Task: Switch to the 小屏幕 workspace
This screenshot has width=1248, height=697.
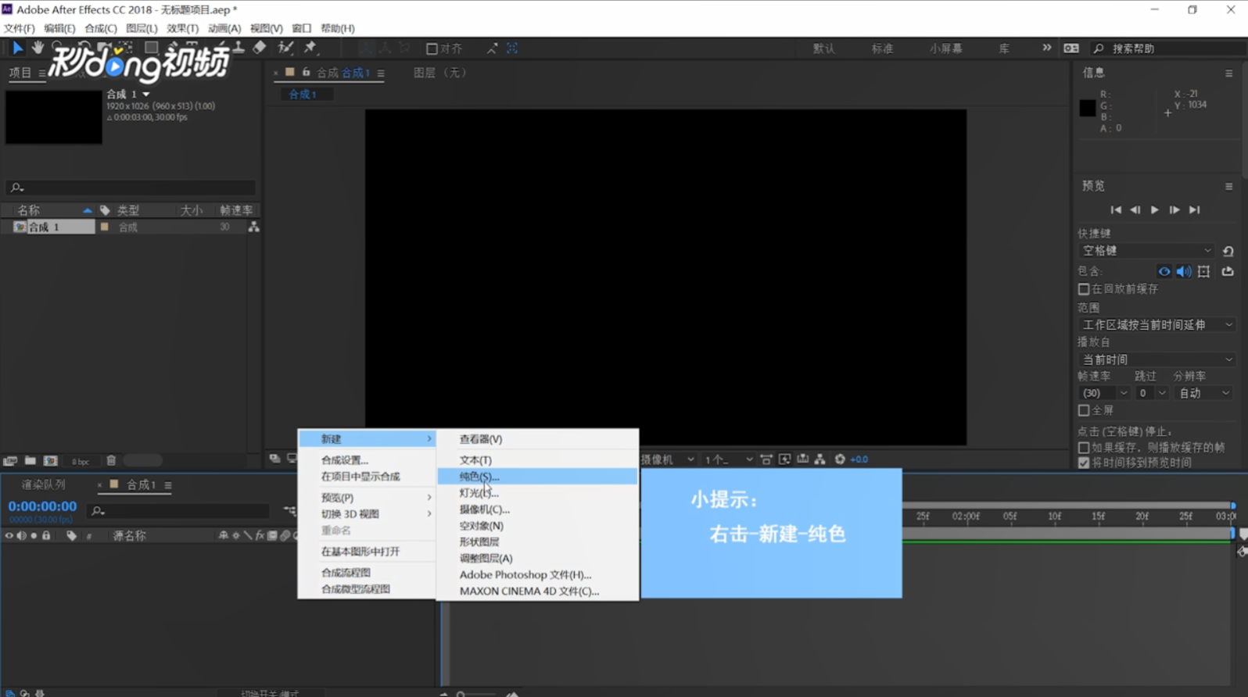Action: (x=945, y=48)
